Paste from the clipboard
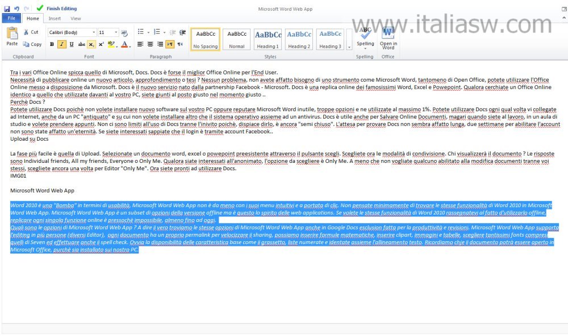This screenshot has width=568, height=336. pyautogui.click(x=12, y=36)
